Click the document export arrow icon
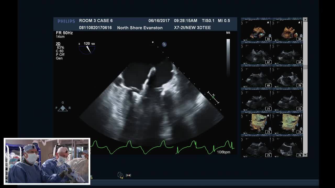Viewport: 335px width, 188px height. pos(120,175)
